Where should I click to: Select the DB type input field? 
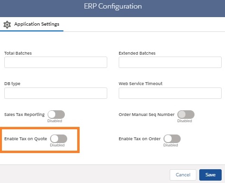tap(56, 93)
